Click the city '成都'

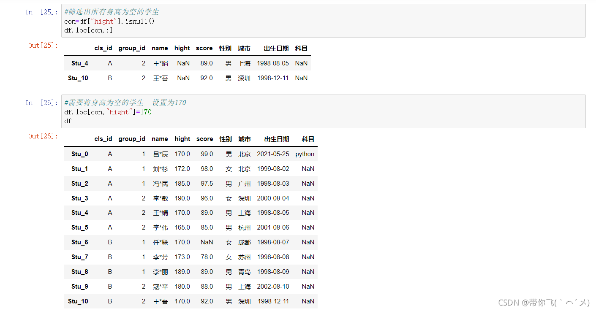coord(245,242)
